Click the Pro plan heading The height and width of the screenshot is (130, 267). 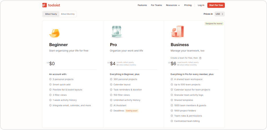114,45
